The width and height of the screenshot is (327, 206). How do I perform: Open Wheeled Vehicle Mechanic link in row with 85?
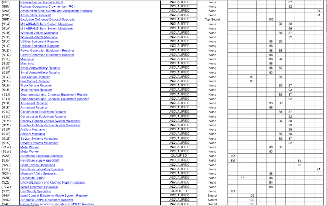point(39,33)
